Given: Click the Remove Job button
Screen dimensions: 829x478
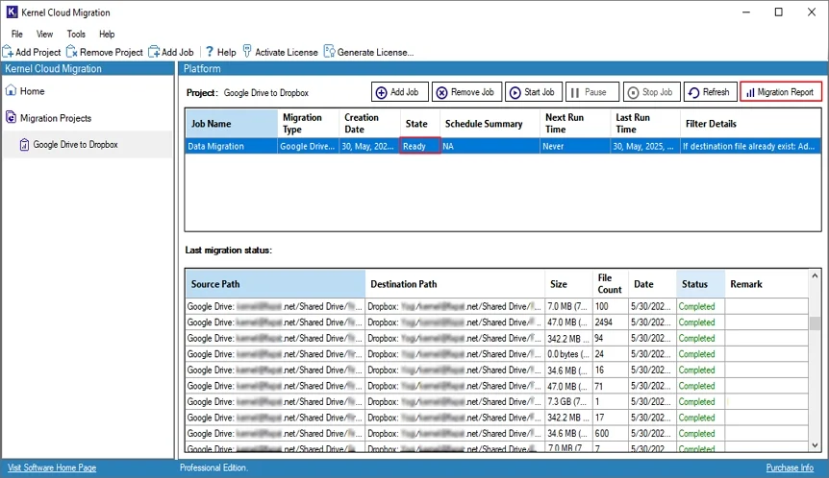Looking at the screenshot, I should (466, 92).
